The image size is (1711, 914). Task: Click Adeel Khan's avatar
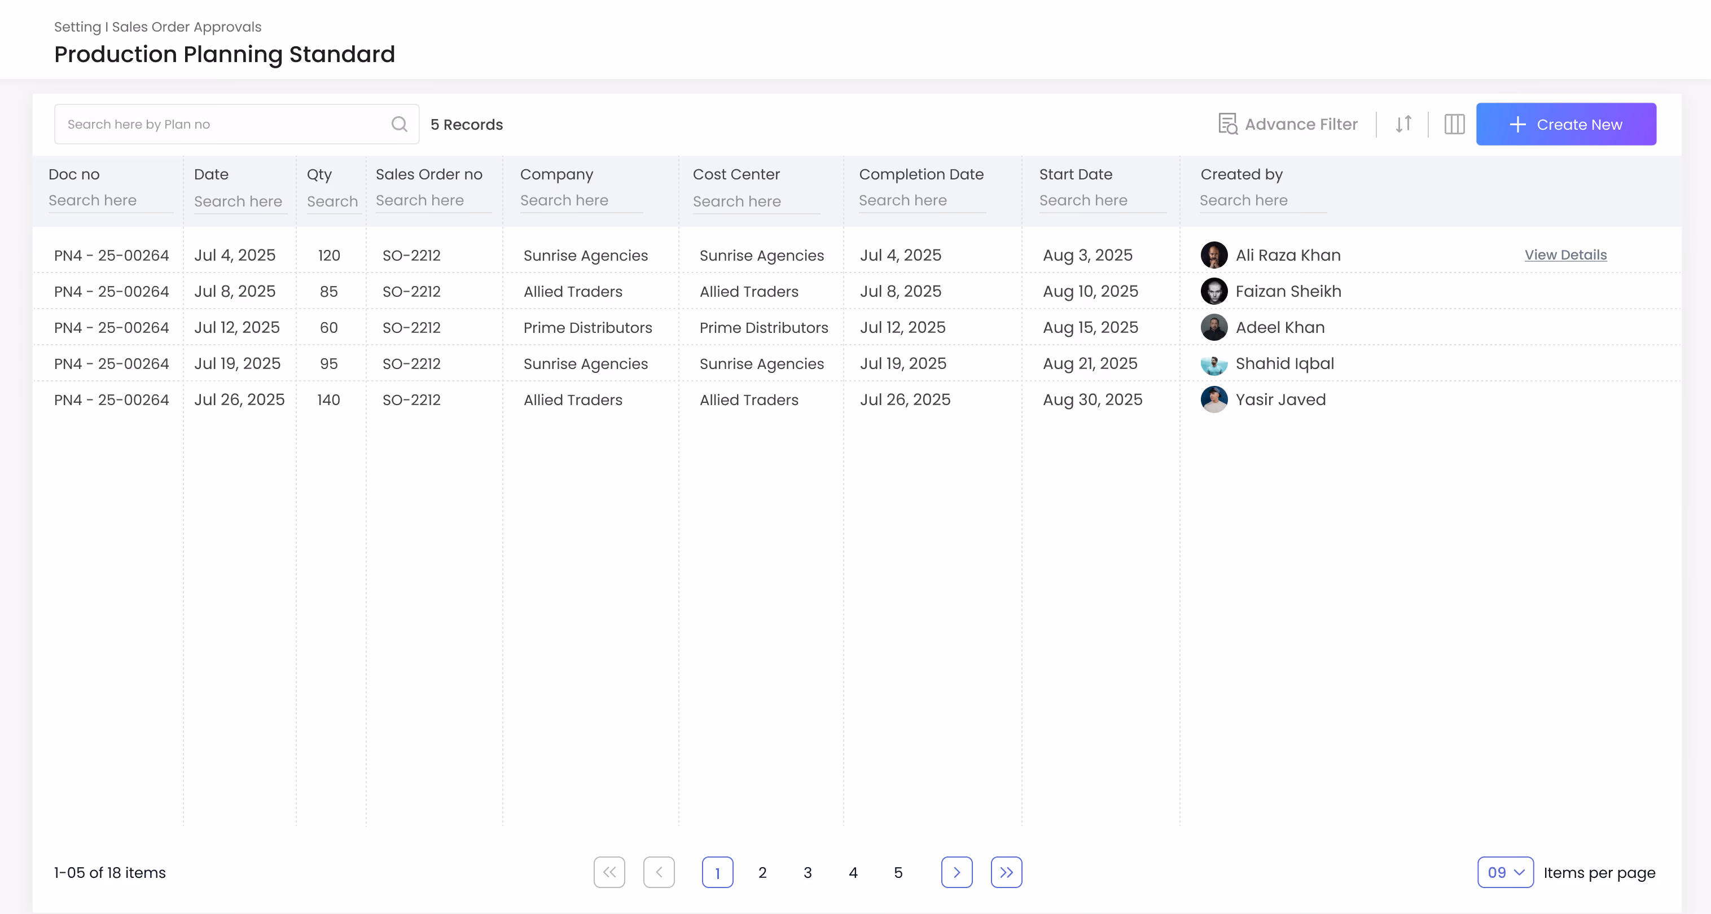1213,327
